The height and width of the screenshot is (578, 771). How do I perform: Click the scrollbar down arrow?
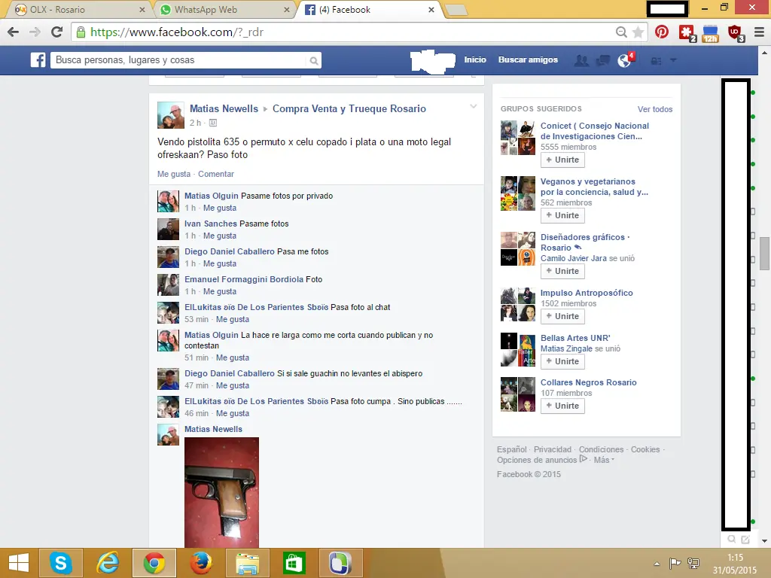[764, 541]
